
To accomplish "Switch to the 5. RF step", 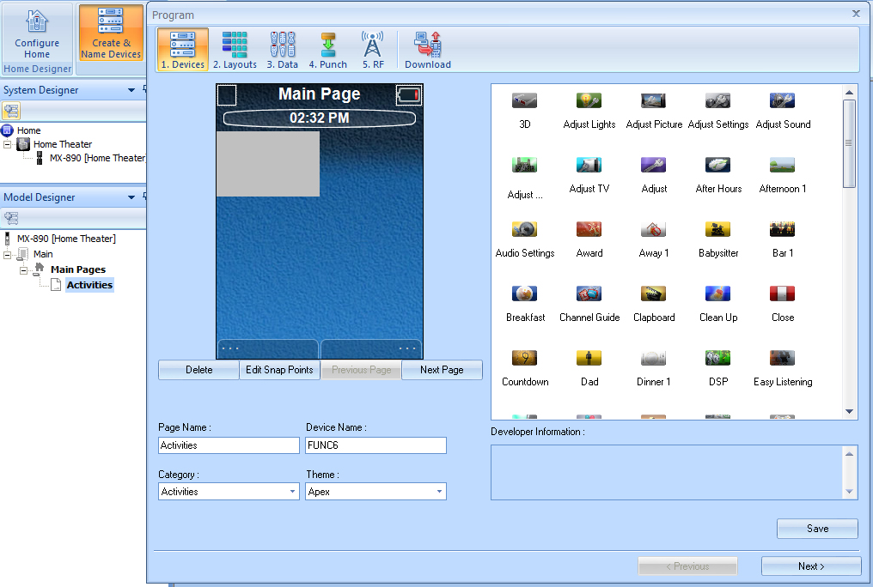I will 372,50.
